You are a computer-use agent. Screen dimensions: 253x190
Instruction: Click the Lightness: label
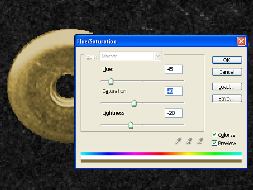[114, 113]
